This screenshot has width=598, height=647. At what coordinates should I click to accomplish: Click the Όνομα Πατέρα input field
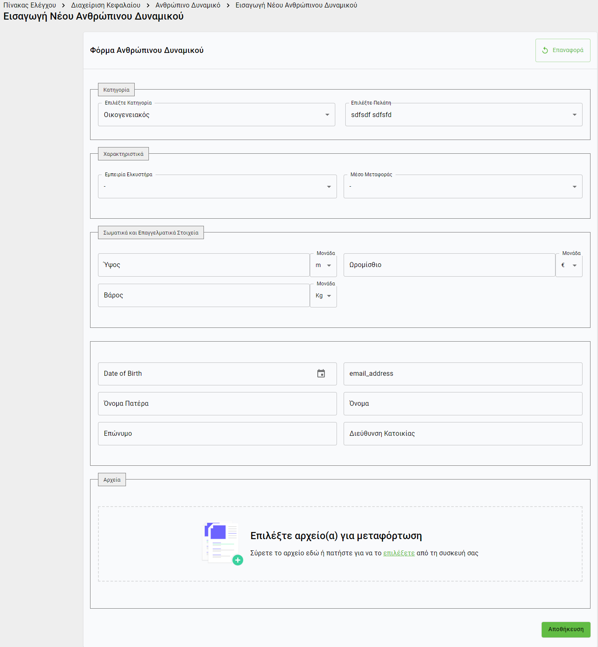[x=217, y=404]
